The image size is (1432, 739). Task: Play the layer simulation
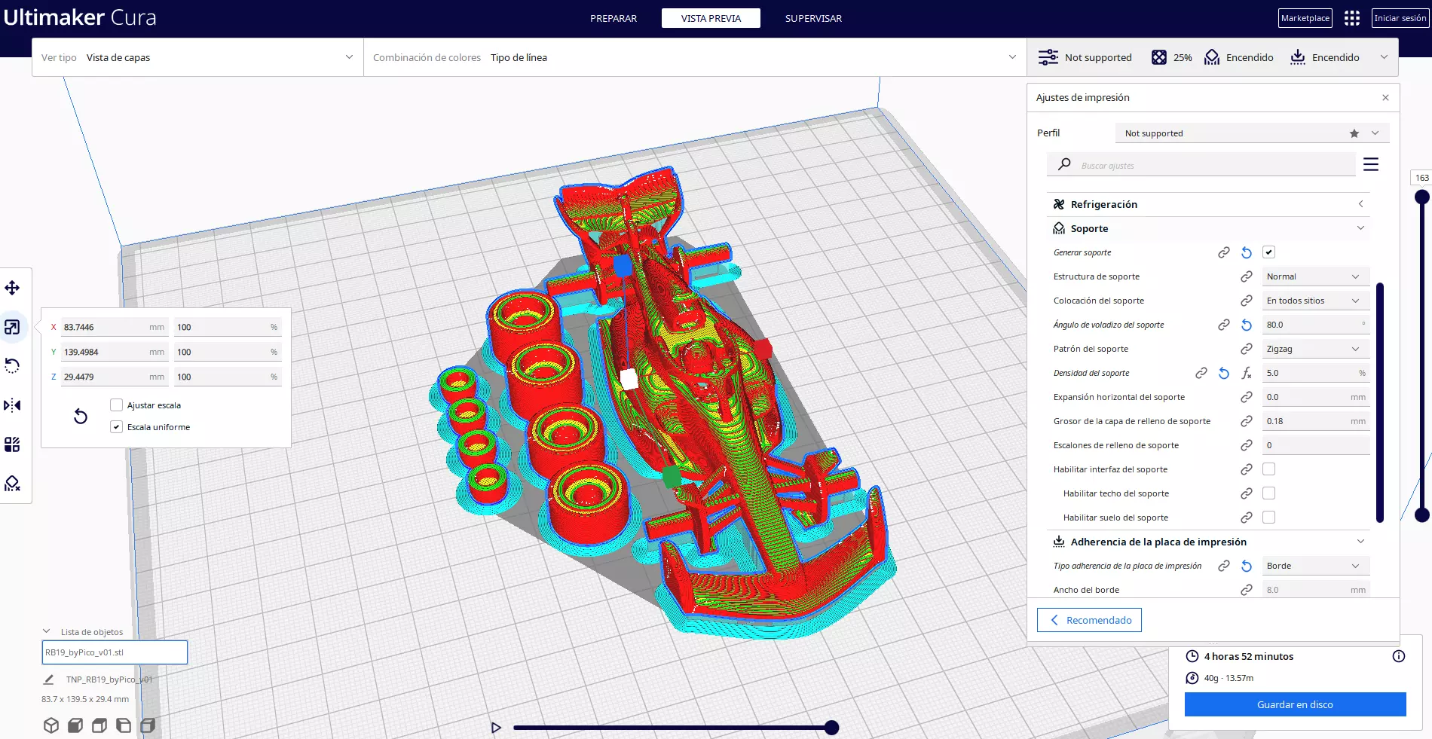pos(496,728)
